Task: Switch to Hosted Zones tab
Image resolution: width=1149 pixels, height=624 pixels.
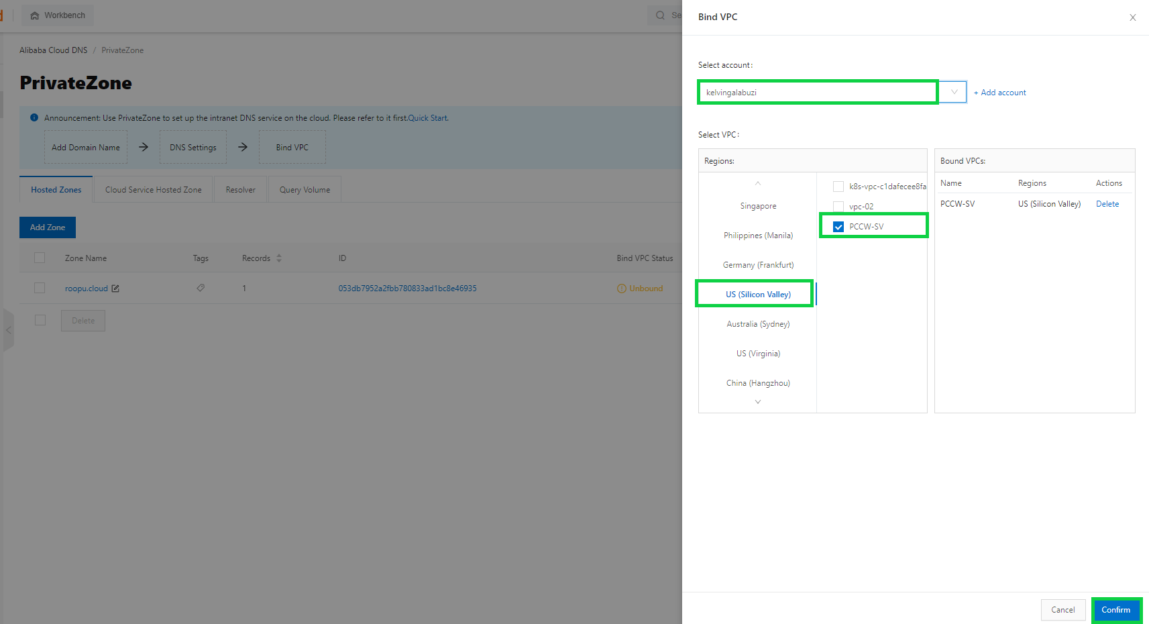Action: tap(56, 190)
